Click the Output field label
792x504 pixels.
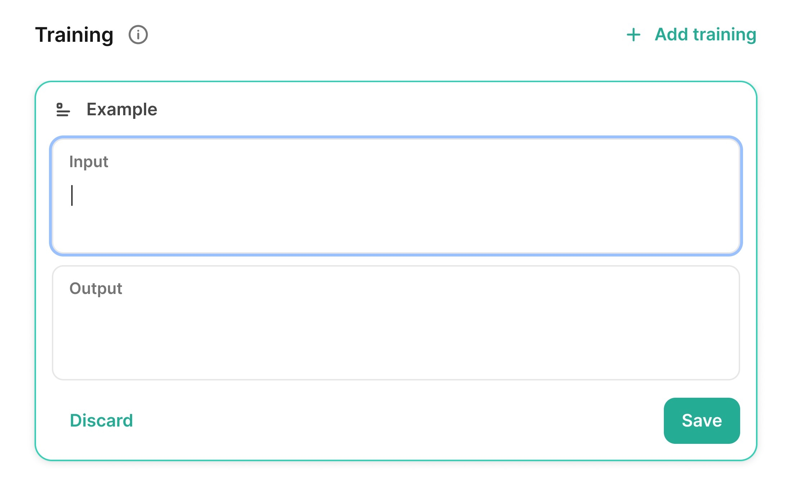[x=96, y=289]
